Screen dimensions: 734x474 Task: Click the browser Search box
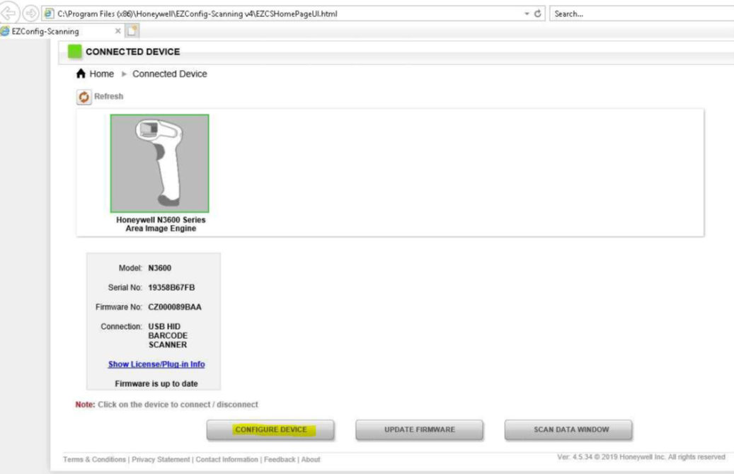641,13
